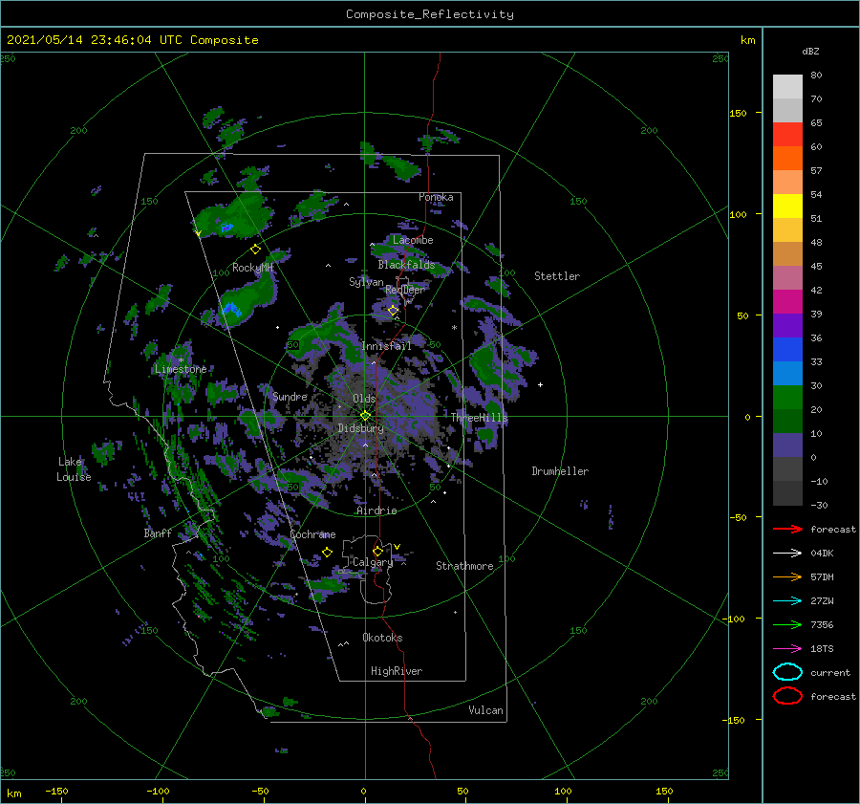Click the Airdrie label
This screenshot has height=804, width=860.
click(x=376, y=511)
